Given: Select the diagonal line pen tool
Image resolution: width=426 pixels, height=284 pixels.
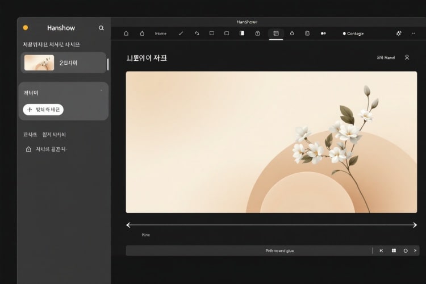Looking at the screenshot, I should pyautogui.click(x=181, y=34).
